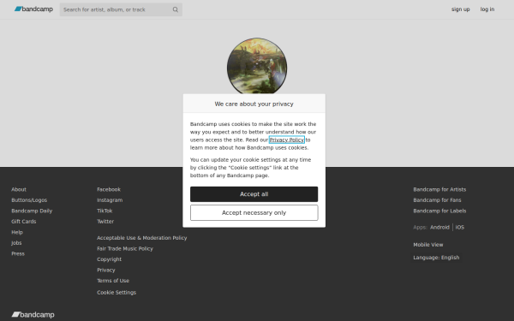Open the Android app link
The width and height of the screenshot is (514, 321).
click(x=439, y=228)
